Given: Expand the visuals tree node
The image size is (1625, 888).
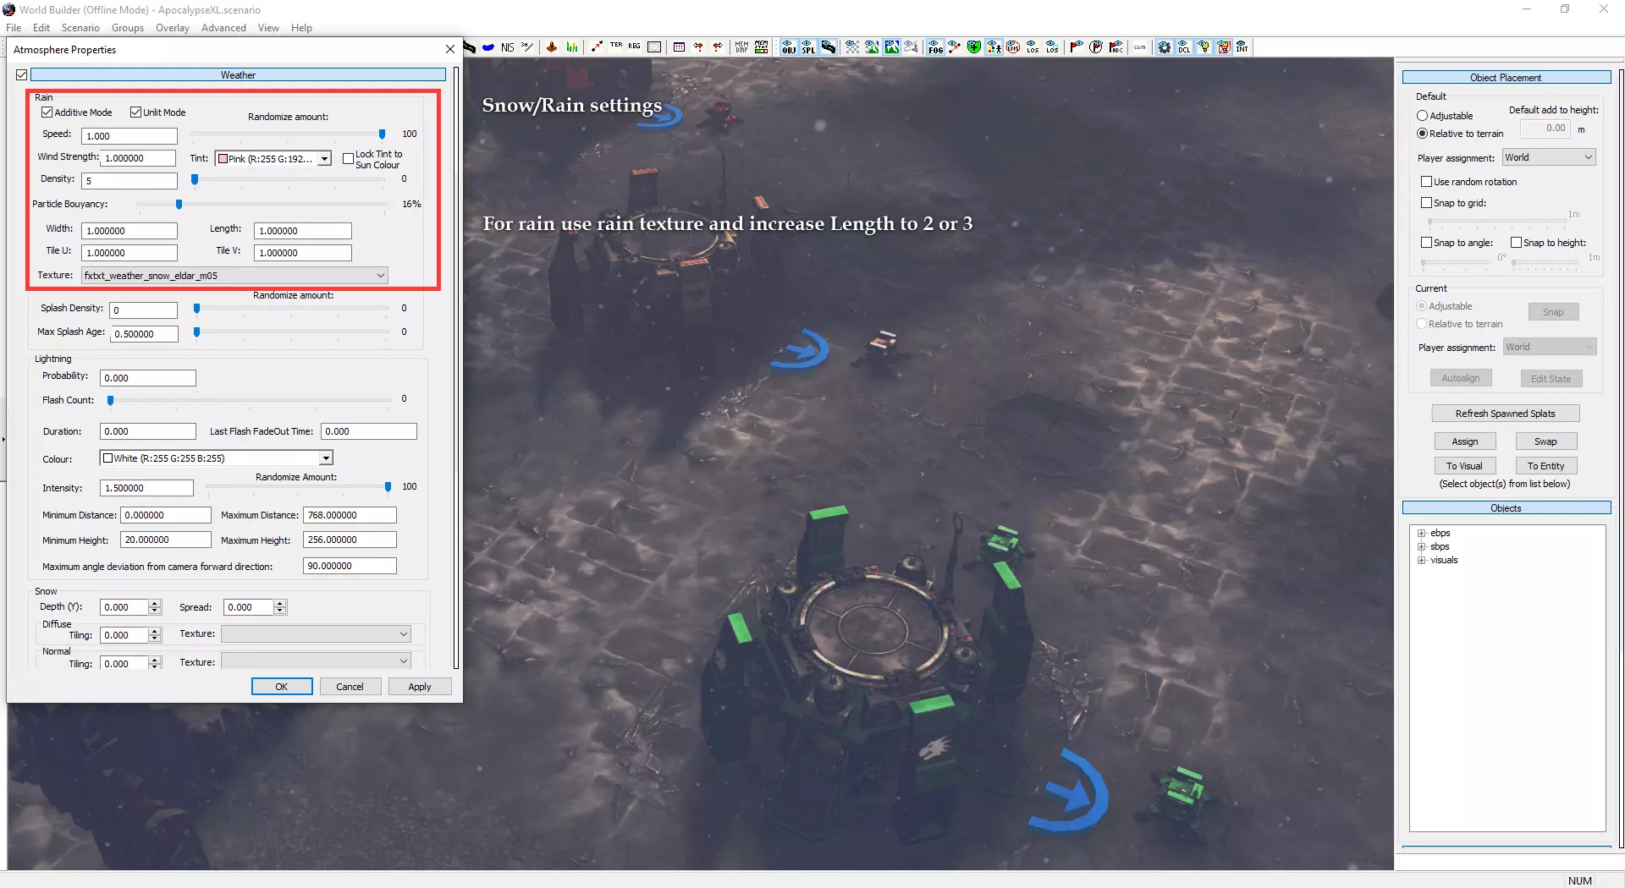Looking at the screenshot, I should click(1422, 561).
